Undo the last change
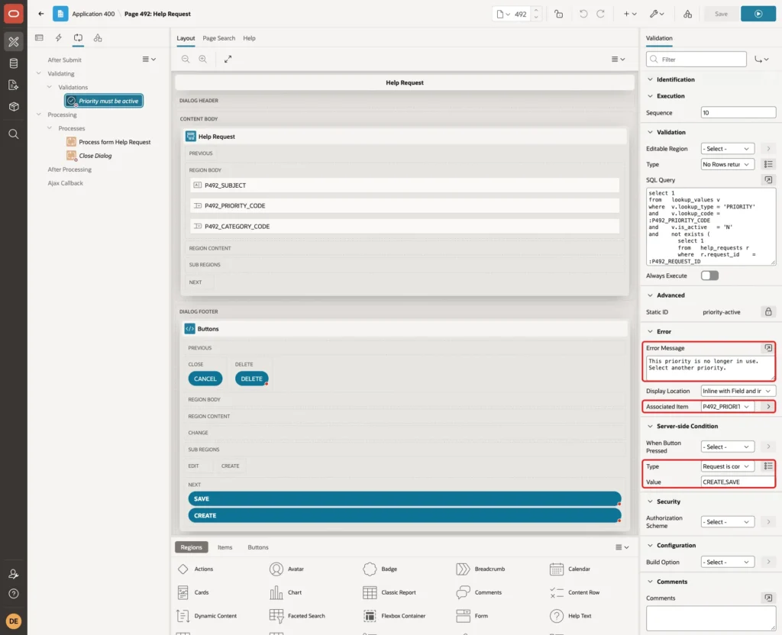This screenshot has height=635, width=782. point(583,14)
